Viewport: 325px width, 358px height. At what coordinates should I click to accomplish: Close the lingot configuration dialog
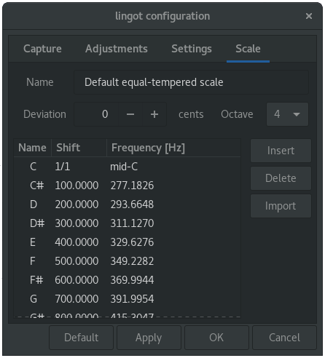pyautogui.click(x=309, y=16)
